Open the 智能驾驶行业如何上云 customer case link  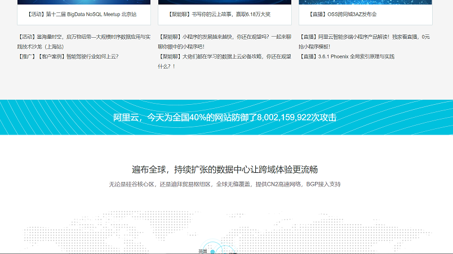[x=68, y=56]
